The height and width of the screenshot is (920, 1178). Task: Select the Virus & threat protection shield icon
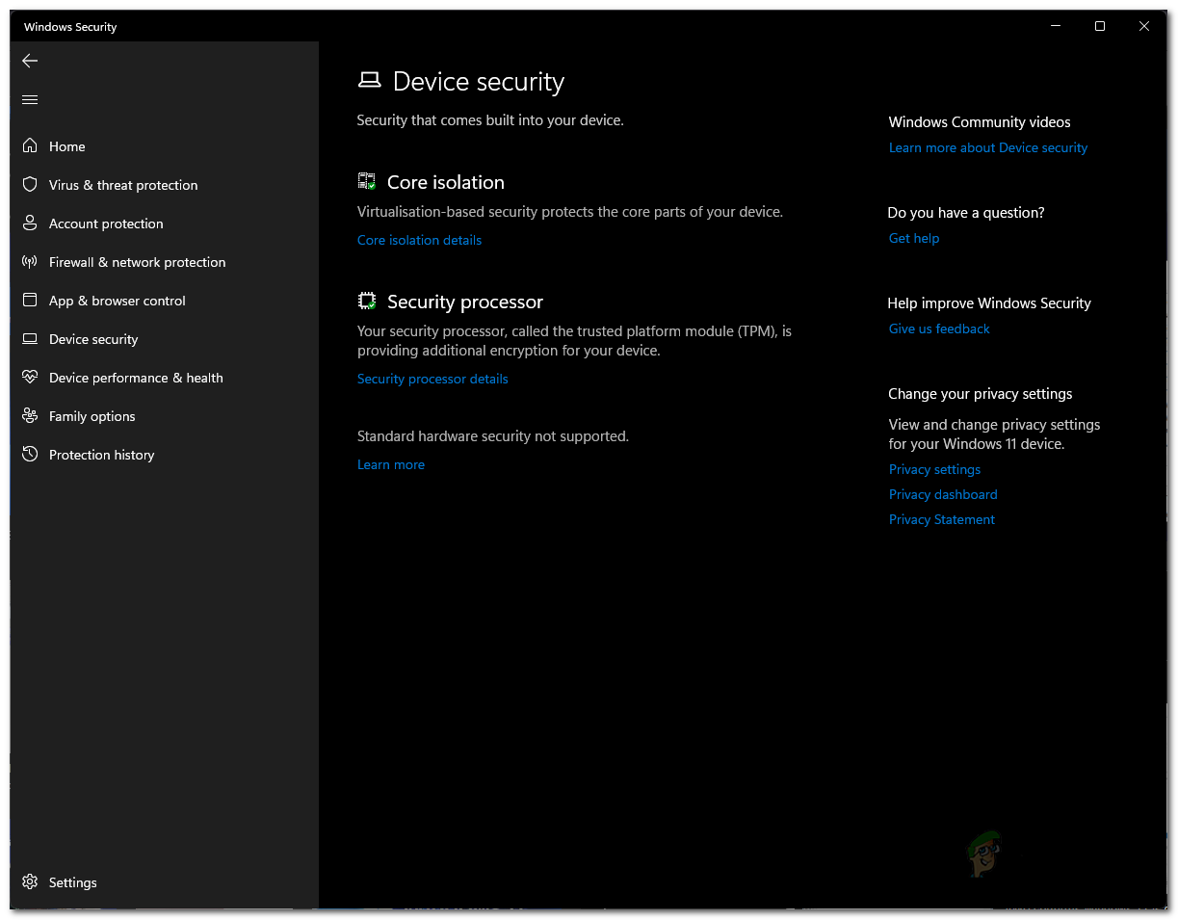click(30, 184)
